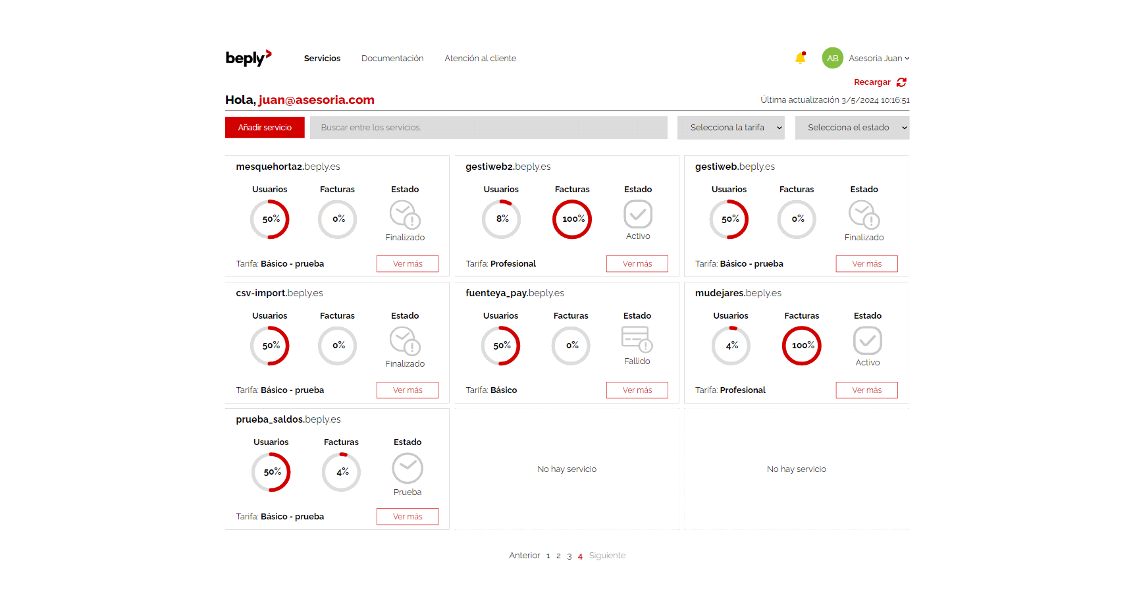Click the juan@asesoria.com greeting email
1135x605 pixels.
click(316, 100)
